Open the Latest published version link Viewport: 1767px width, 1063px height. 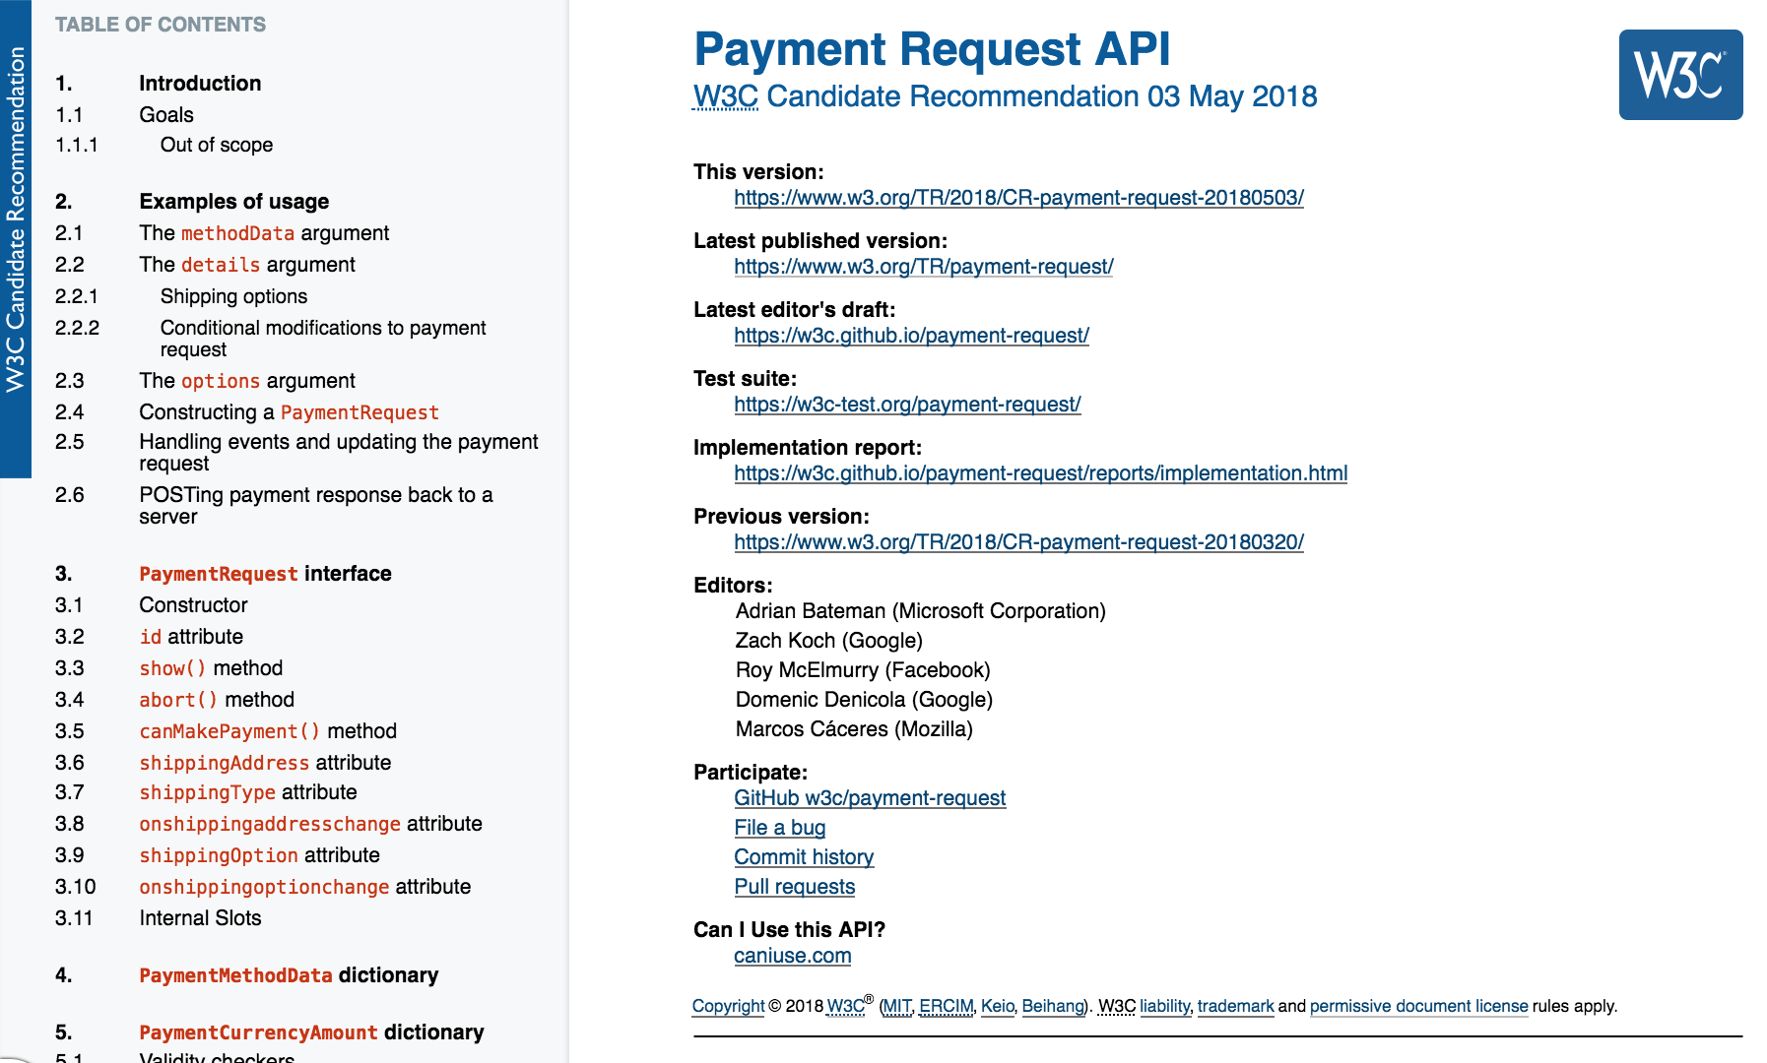(924, 267)
